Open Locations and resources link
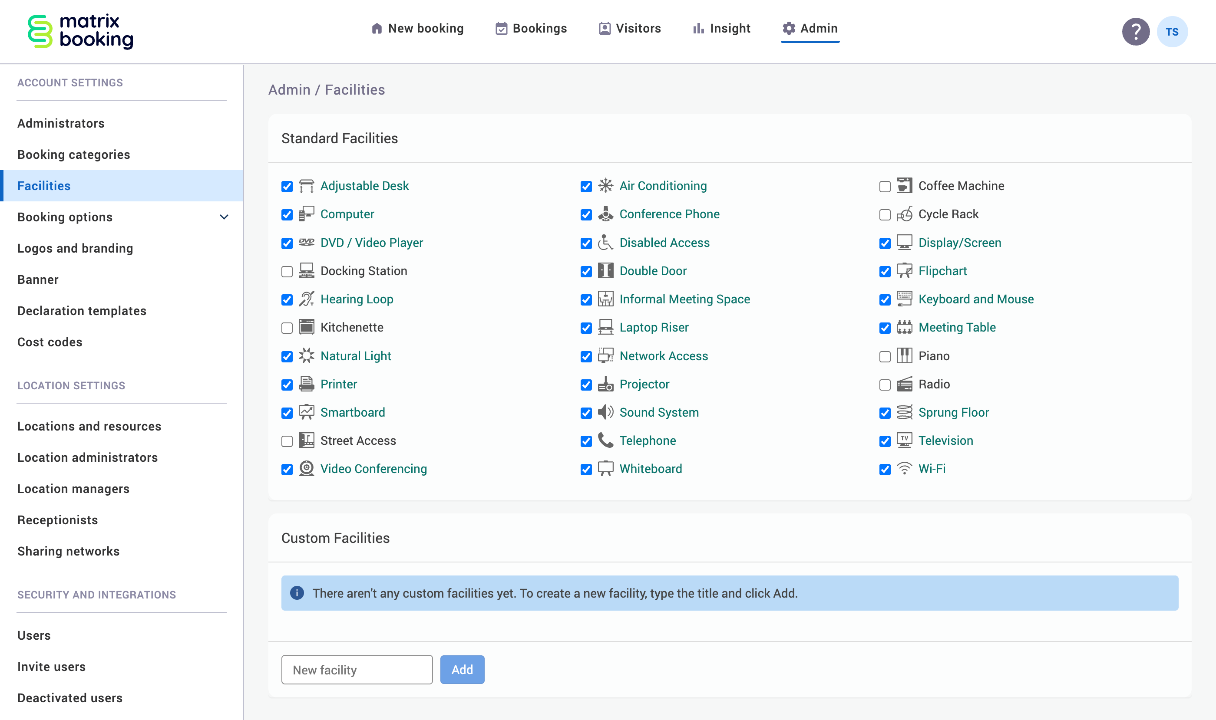Image resolution: width=1216 pixels, height=720 pixels. [x=89, y=426]
